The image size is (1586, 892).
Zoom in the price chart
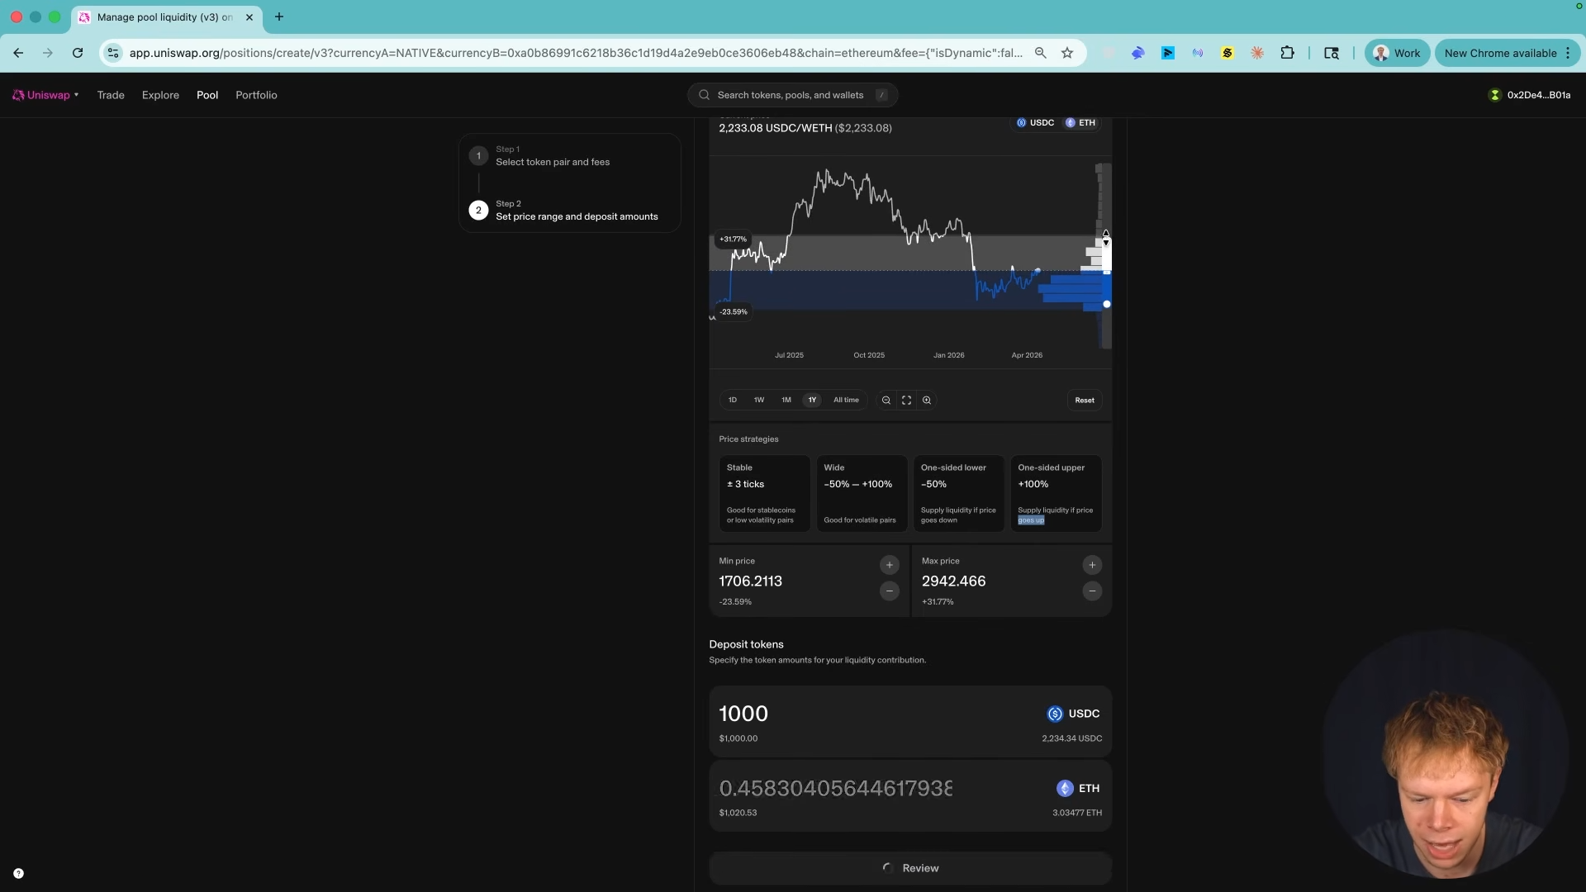927,401
